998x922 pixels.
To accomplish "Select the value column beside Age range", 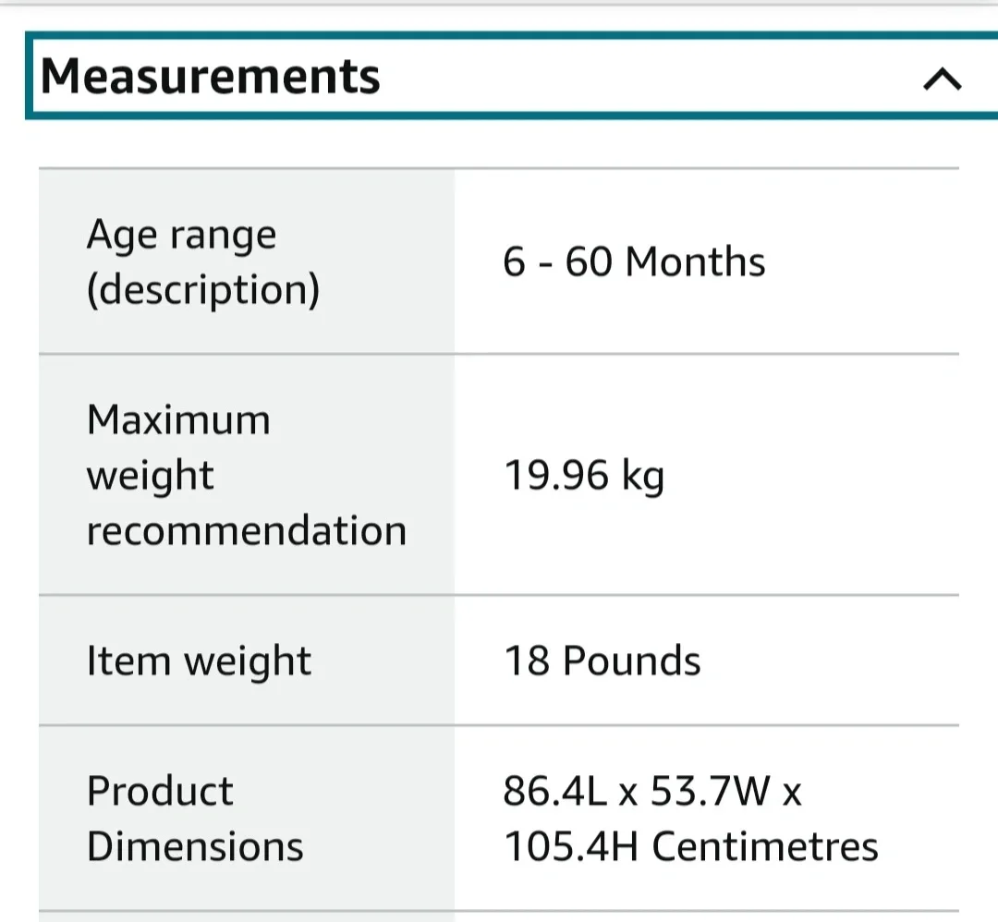I will click(702, 261).
